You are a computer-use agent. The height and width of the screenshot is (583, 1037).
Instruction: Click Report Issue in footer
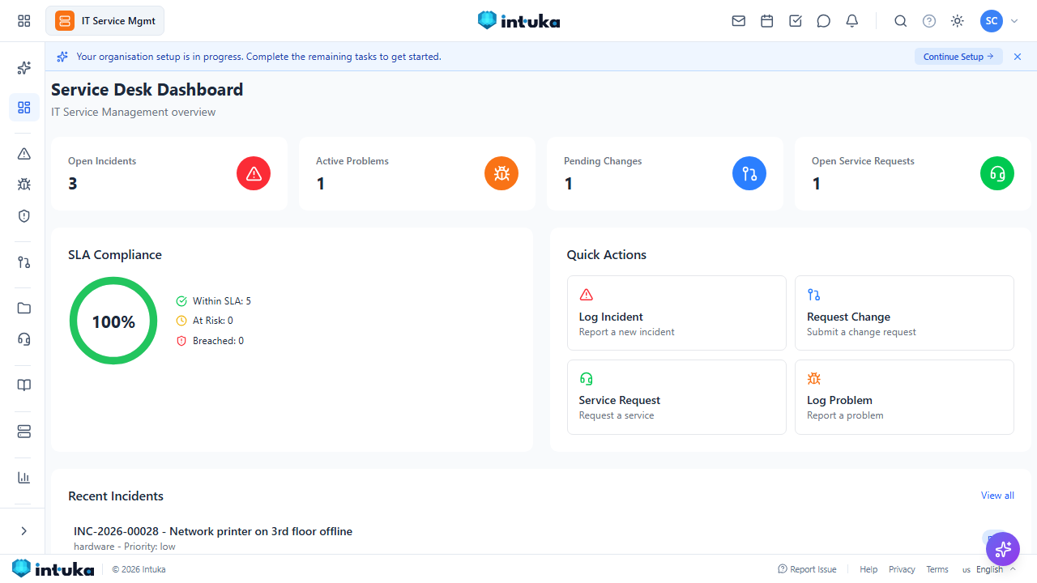tap(807, 569)
